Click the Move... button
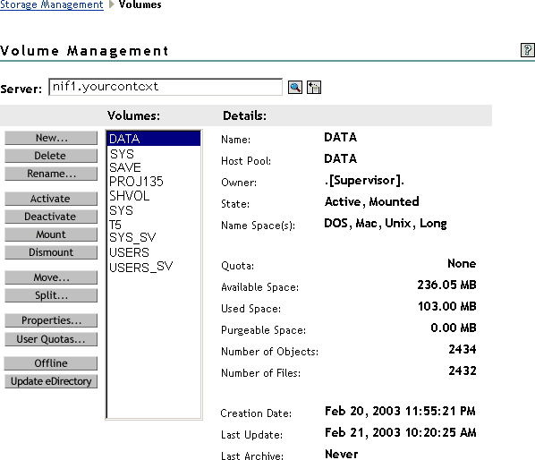 coord(51,277)
